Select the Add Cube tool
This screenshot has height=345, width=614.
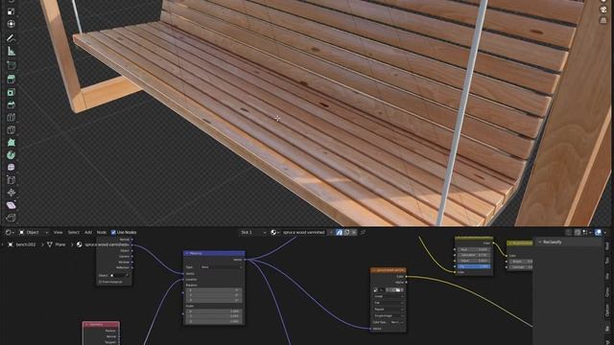(x=11, y=65)
